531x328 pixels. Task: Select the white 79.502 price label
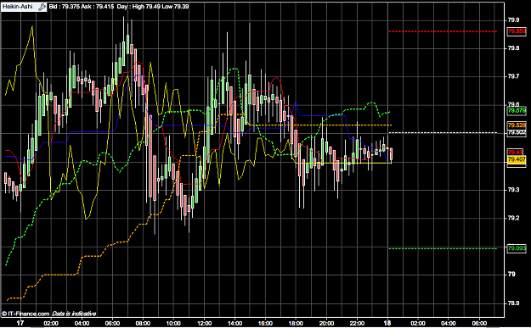517,132
